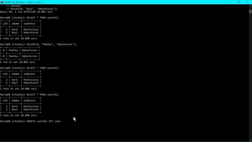The width and height of the screenshot is (252, 142).
Task: Click the VALUES(0, 'PewPew', 'Nabunturan') command
Action: click(52, 44)
